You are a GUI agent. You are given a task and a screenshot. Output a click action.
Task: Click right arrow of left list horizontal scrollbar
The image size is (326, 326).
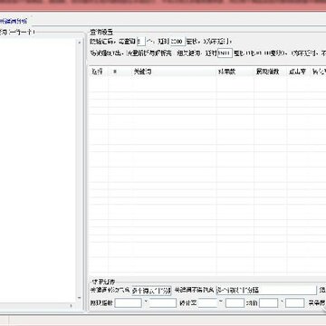(x=72, y=306)
